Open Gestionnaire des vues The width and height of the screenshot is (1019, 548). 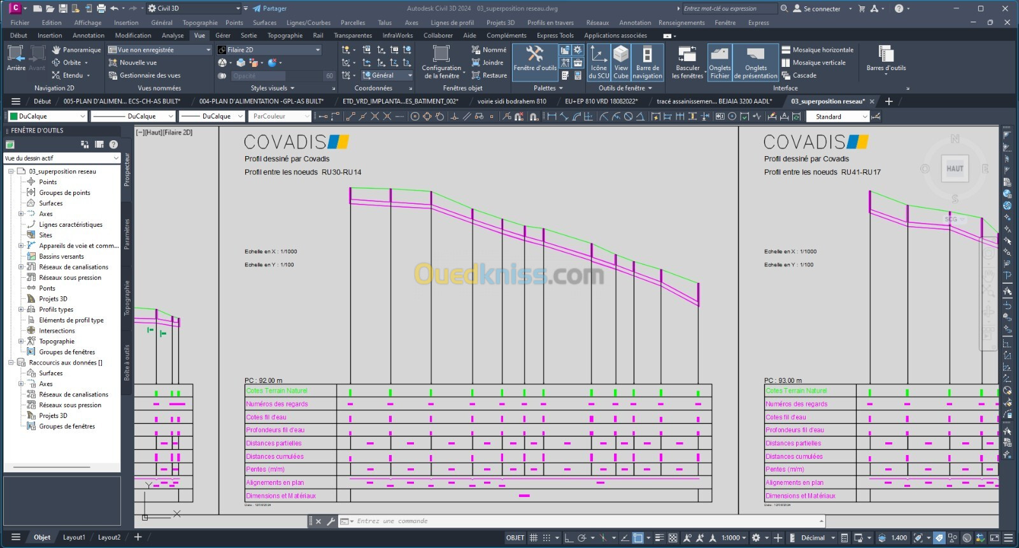(145, 75)
